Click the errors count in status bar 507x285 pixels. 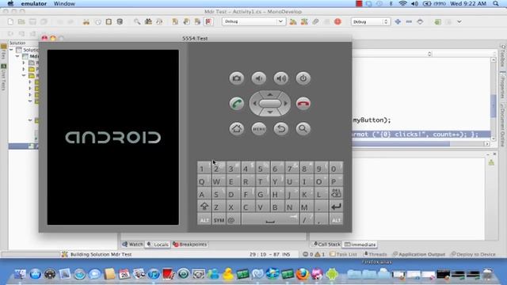coord(308,254)
